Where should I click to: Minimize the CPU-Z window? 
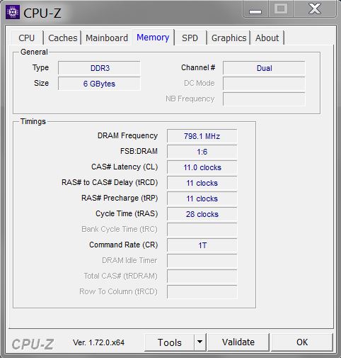(x=255, y=9)
